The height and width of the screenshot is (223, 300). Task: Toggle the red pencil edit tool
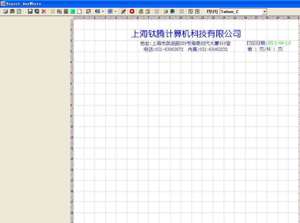[x=123, y=11]
